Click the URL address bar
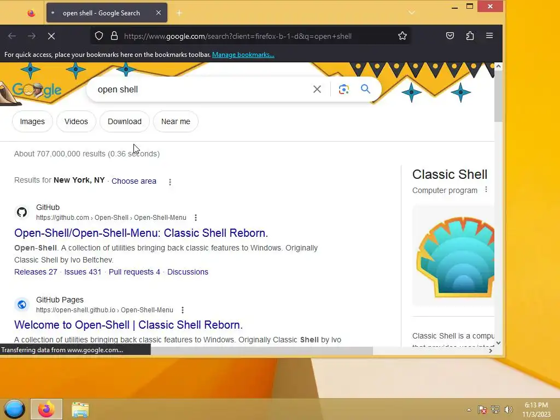Viewport: 560px width, 420px height. tap(250, 36)
